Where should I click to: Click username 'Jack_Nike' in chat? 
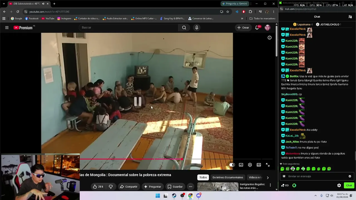click(x=292, y=142)
